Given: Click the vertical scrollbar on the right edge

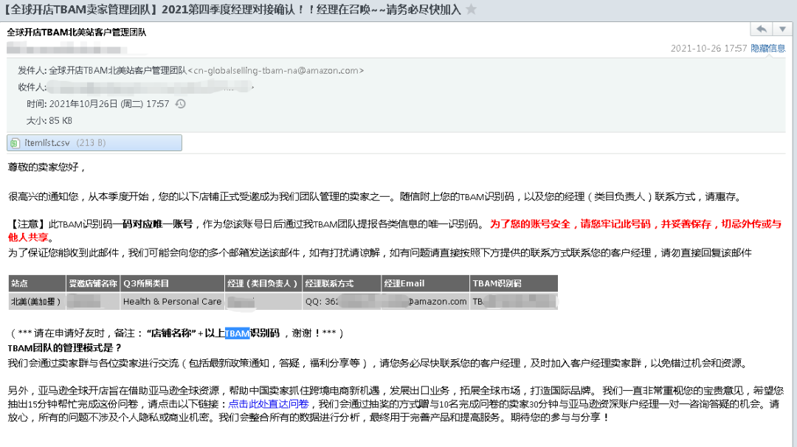Looking at the screenshot, I should [x=792, y=221].
